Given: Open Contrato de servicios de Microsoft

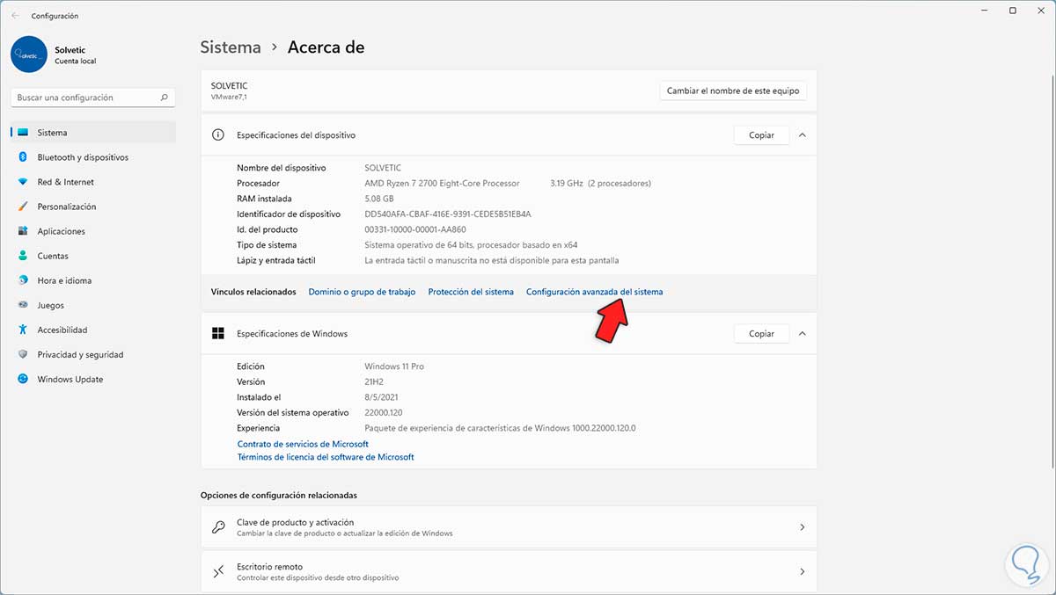Looking at the screenshot, I should click(303, 445).
